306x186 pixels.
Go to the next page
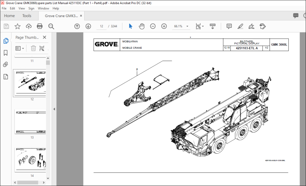point(88,26)
